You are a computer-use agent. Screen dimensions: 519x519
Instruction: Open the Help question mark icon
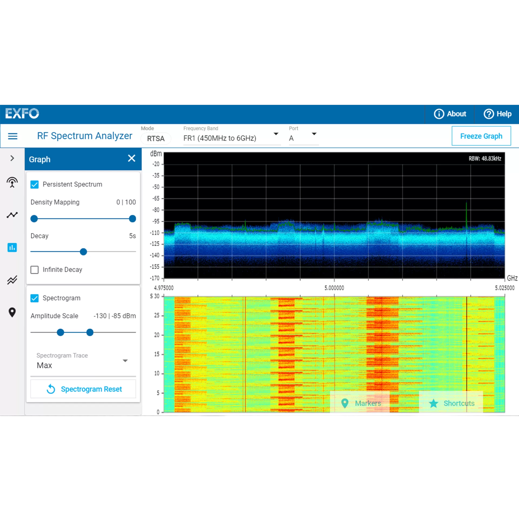tap(489, 114)
